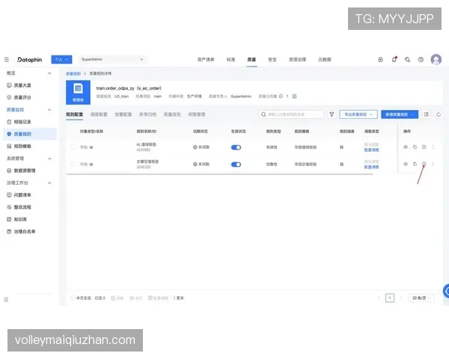Switch to the 调度配置 tab
Viewport: 449px width, 359px height.
point(99,114)
